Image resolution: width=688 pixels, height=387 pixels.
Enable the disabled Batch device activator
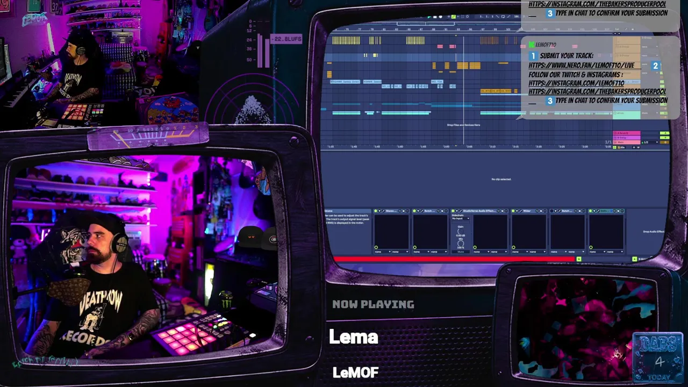(551, 211)
